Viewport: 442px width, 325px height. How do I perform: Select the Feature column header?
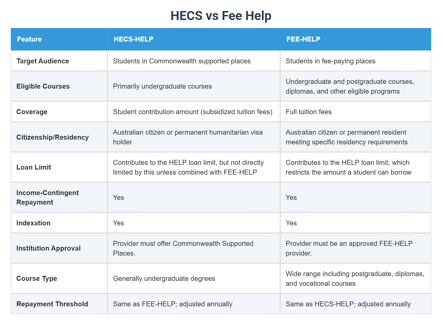tap(29, 39)
